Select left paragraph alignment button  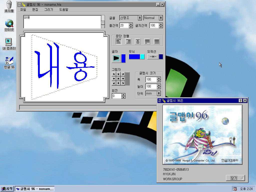coord(119,41)
